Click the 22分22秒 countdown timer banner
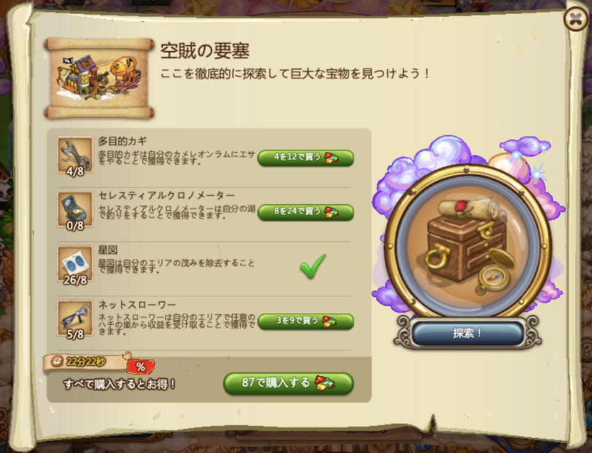The image size is (592, 453). [86, 362]
